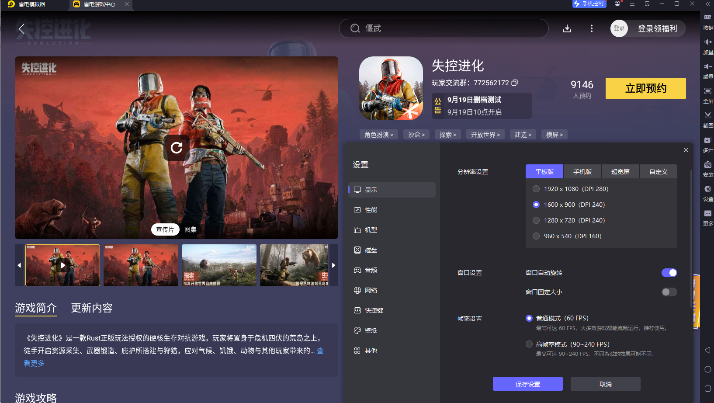Switch to the 手机版 resolution preset tab
The width and height of the screenshot is (714, 403).
pyautogui.click(x=582, y=171)
